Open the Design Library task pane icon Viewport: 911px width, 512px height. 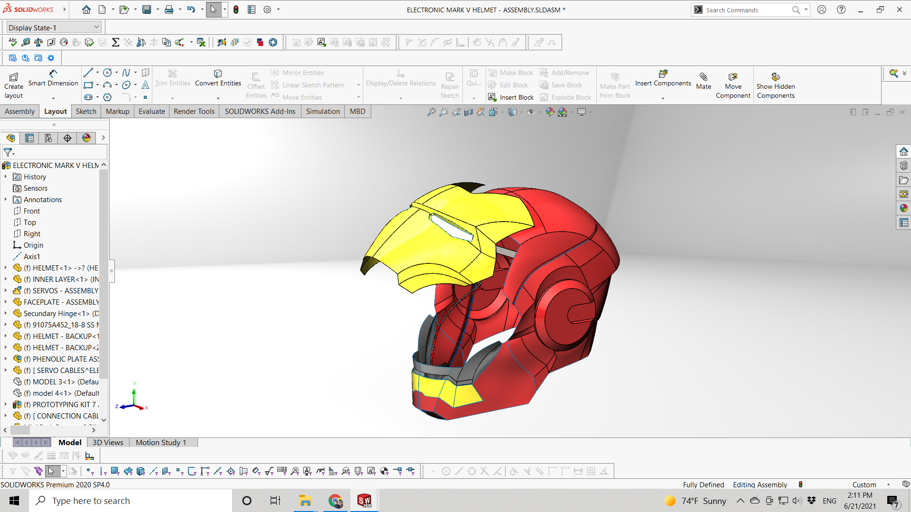(x=903, y=166)
